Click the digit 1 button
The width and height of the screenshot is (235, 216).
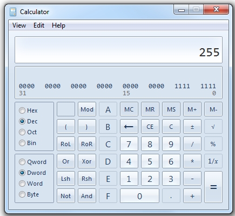point(129,179)
